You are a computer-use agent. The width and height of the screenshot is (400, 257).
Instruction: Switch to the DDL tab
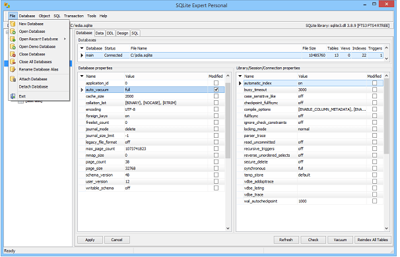click(x=110, y=34)
